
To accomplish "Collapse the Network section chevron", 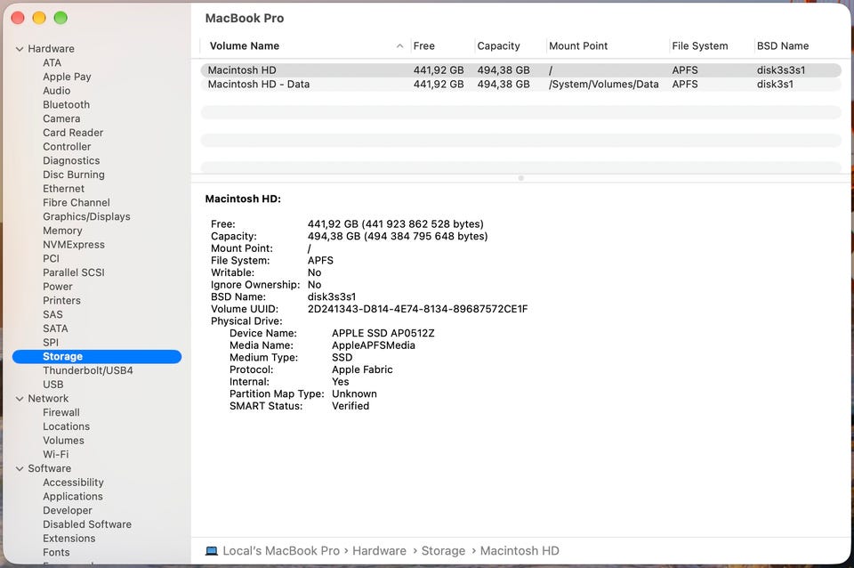I will pos(20,399).
